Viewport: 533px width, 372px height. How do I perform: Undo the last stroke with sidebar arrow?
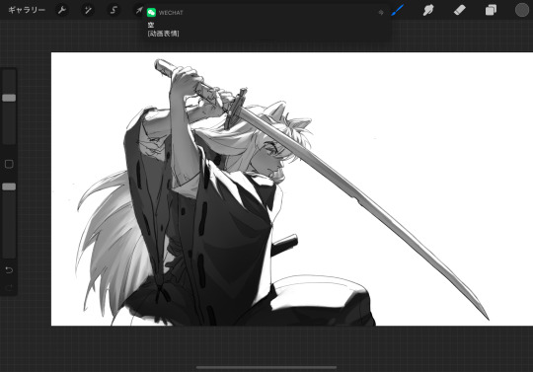[9, 270]
